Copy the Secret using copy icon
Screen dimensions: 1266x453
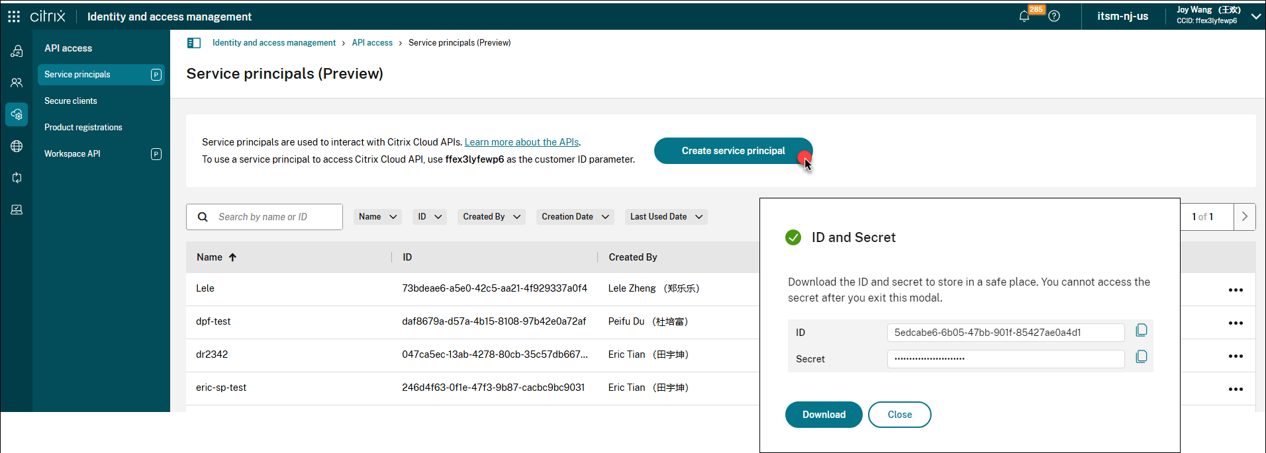point(1142,356)
